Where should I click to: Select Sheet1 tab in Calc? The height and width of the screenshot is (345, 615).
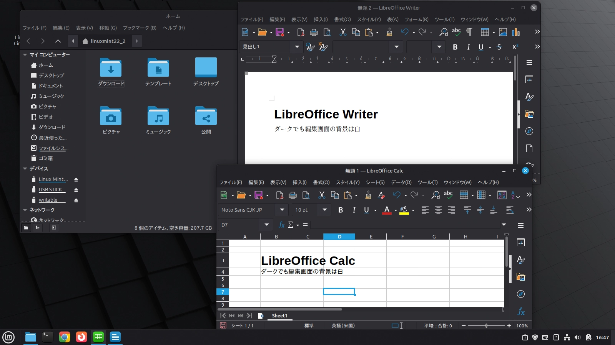279,316
